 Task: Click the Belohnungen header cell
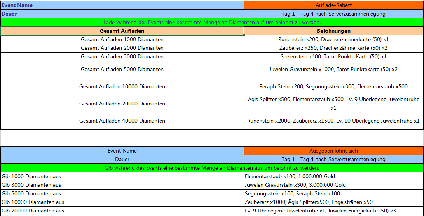pyautogui.click(x=333, y=31)
